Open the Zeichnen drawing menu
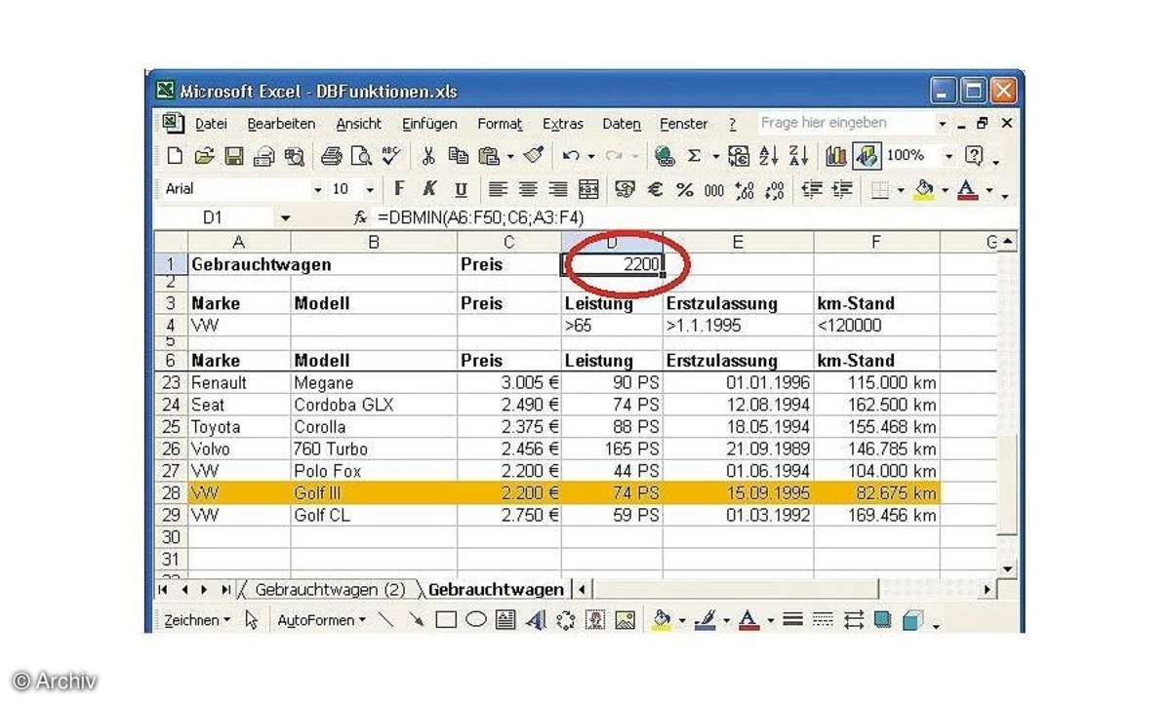The image size is (1171, 702). [x=197, y=620]
